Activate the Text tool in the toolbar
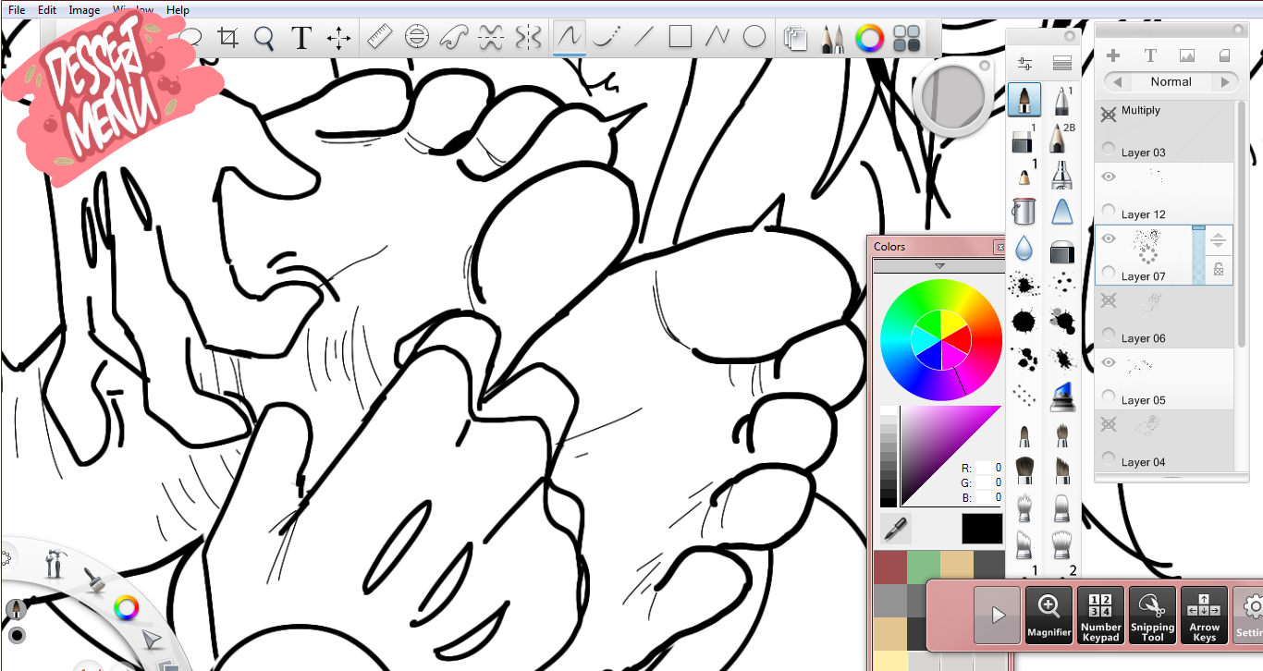The image size is (1263, 671). (301, 38)
